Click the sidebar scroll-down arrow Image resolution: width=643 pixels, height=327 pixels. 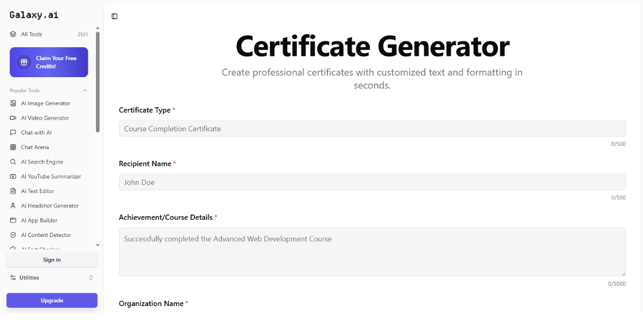[x=98, y=245]
